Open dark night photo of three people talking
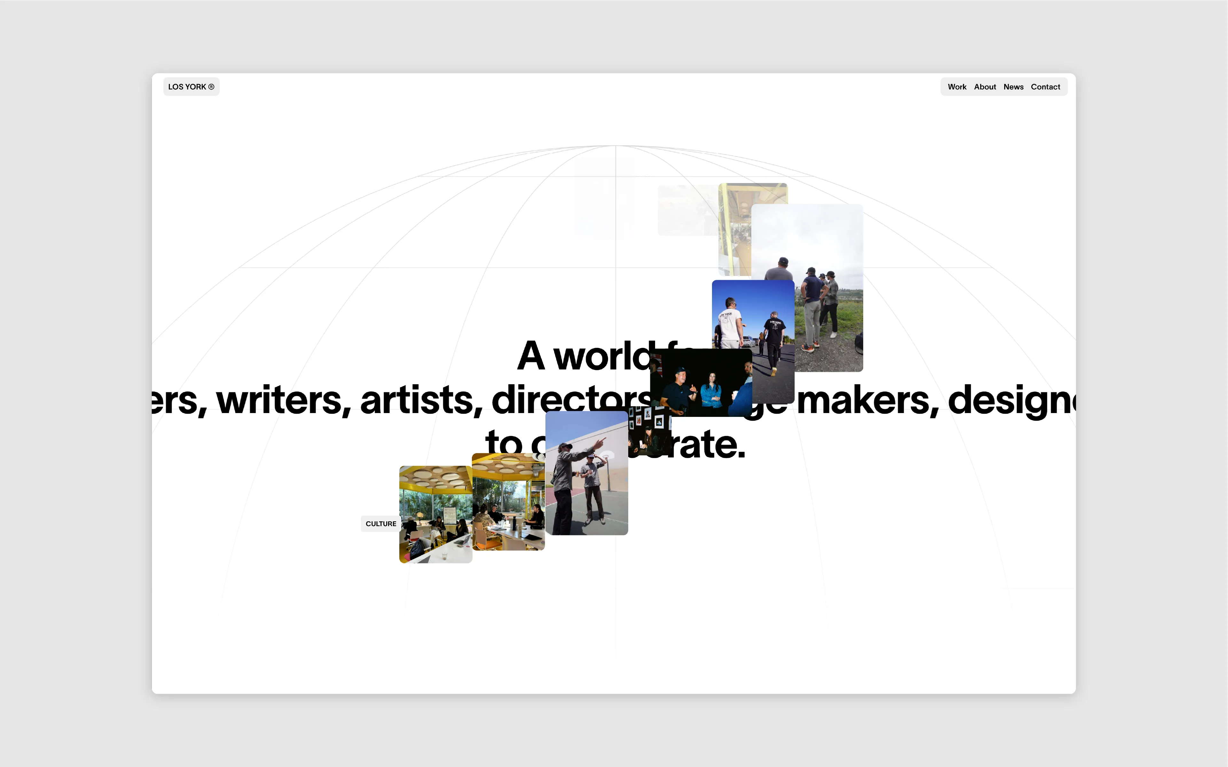 (x=700, y=382)
